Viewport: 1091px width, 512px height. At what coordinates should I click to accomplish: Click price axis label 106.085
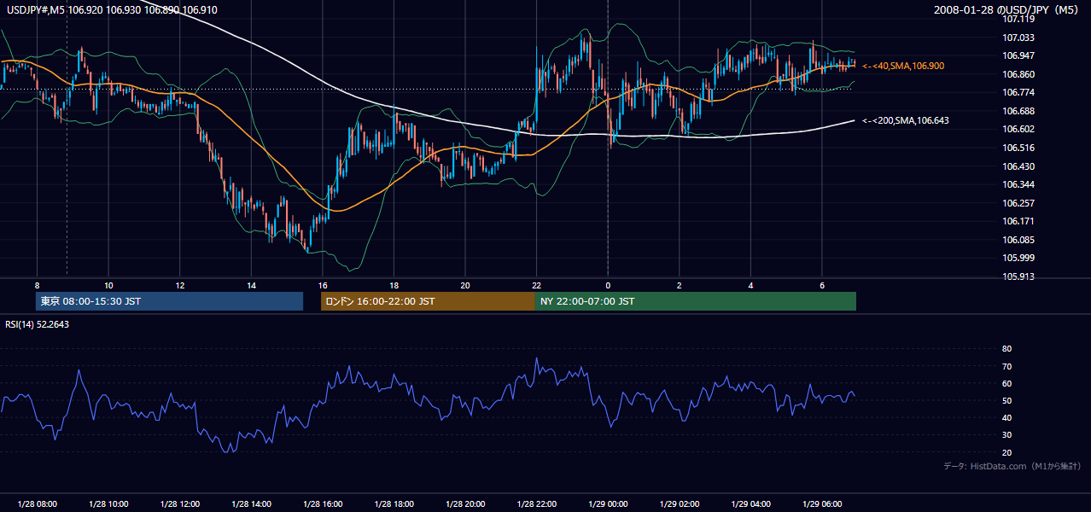click(1018, 240)
